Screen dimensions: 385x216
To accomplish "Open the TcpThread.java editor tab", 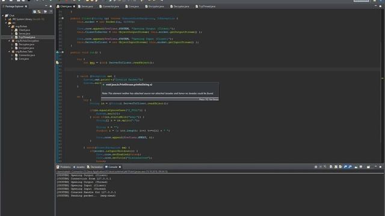I will click(x=206, y=7).
